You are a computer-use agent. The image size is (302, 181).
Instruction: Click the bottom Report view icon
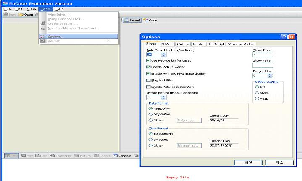[96, 155]
